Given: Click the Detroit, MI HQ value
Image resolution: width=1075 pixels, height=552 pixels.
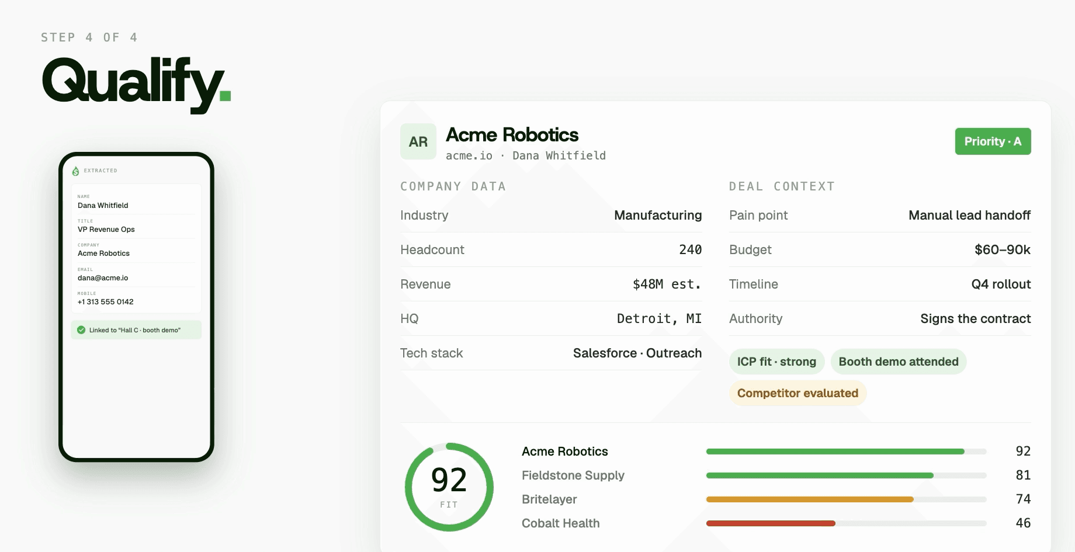Looking at the screenshot, I should 660,319.
